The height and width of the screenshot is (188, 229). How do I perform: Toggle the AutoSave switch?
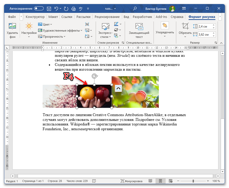click(x=39, y=9)
